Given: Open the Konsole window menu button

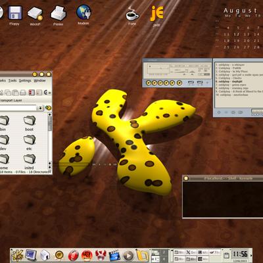Looking at the screenshot, I should tap(186, 178).
